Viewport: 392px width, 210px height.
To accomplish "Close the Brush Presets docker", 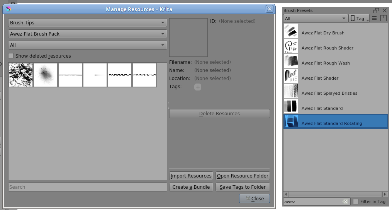I will pyautogui.click(x=385, y=10).
